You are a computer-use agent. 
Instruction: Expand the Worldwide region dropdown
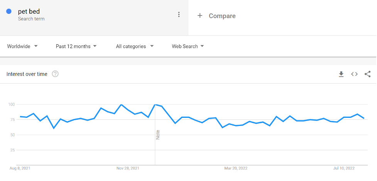(x=22, y=46)
